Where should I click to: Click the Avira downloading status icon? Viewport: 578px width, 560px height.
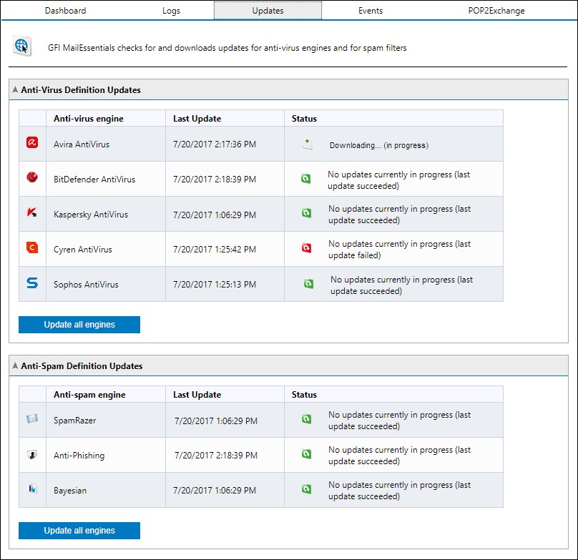pyautogui.click(x=307, y=144)
